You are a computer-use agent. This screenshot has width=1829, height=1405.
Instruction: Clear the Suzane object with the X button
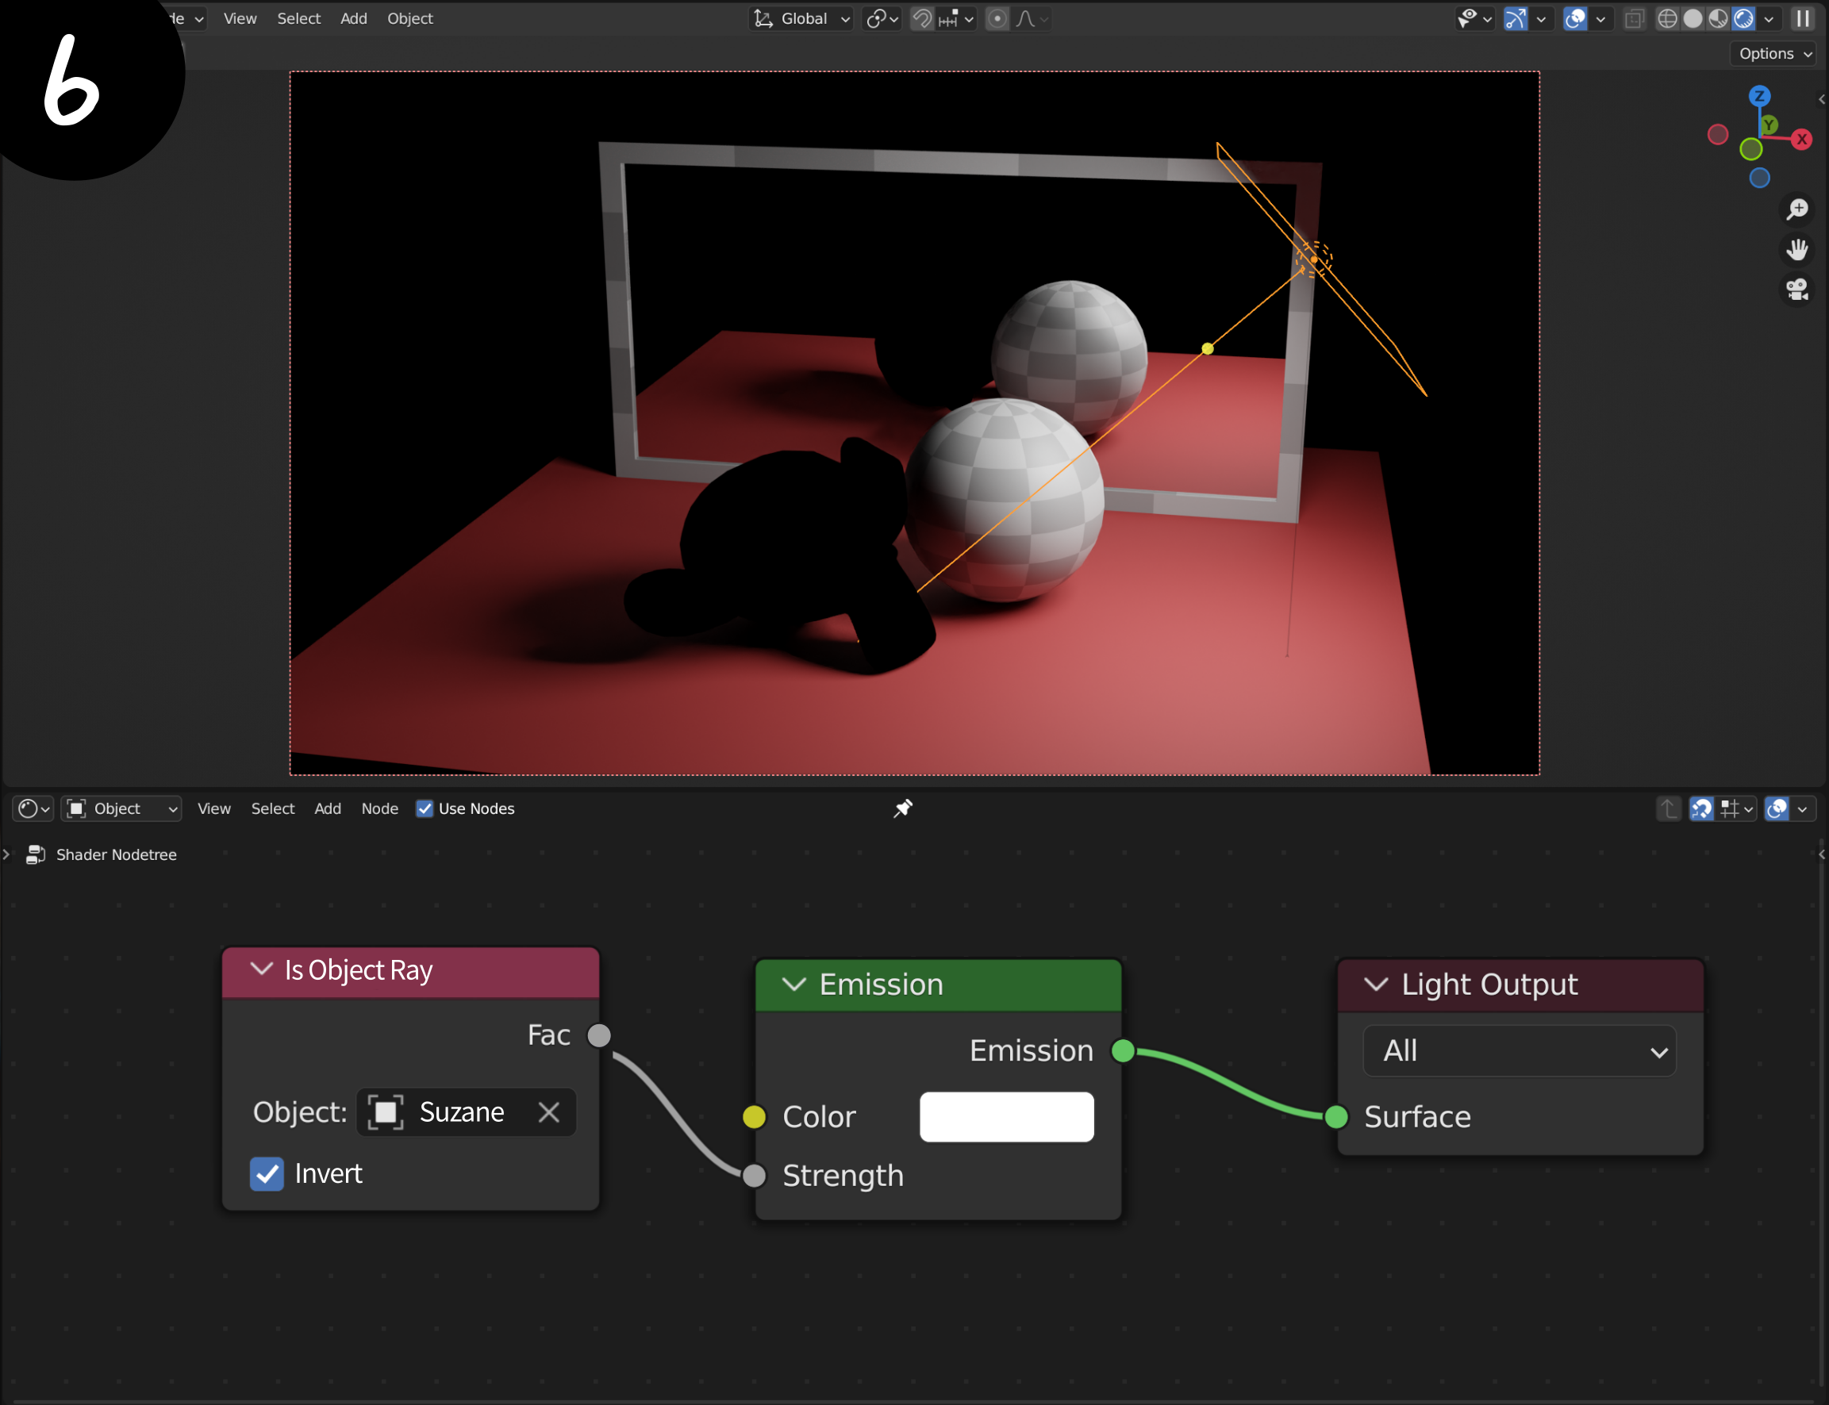[x=548, y=1112]
